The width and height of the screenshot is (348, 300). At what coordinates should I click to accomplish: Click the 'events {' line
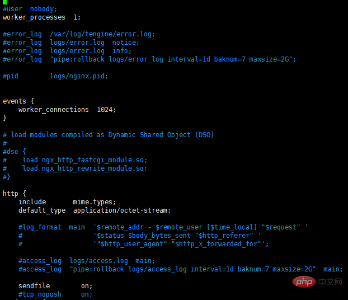click(x=18, y=101)
